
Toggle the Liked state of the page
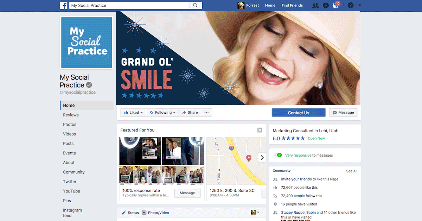[x=132, y=112]
